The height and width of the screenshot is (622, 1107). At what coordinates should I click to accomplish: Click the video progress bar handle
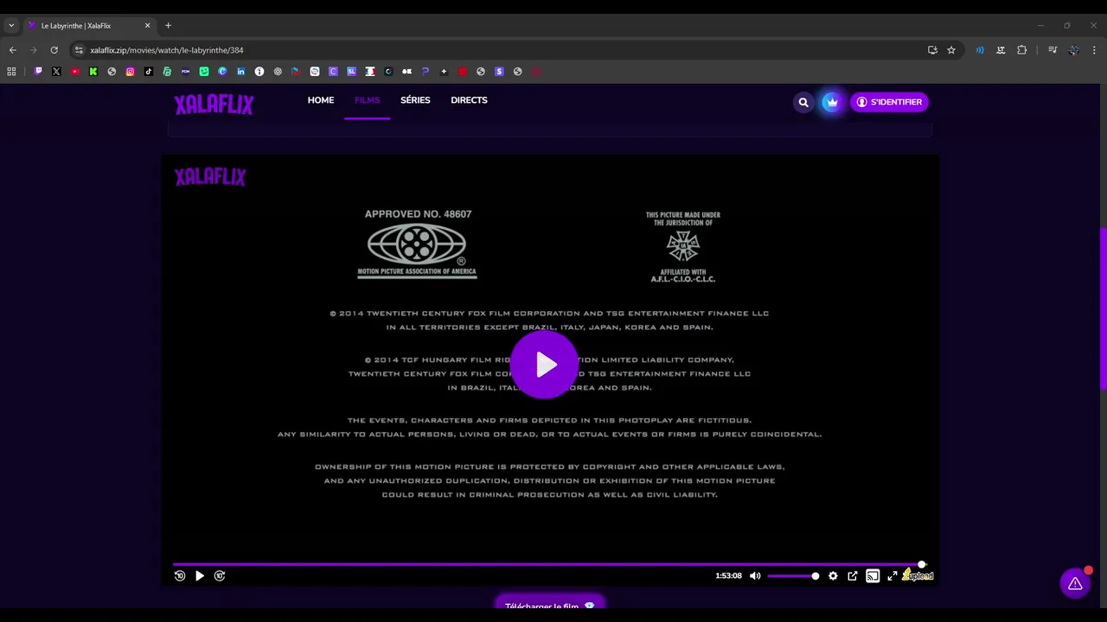pyautogui.click(x=922, y=564)
